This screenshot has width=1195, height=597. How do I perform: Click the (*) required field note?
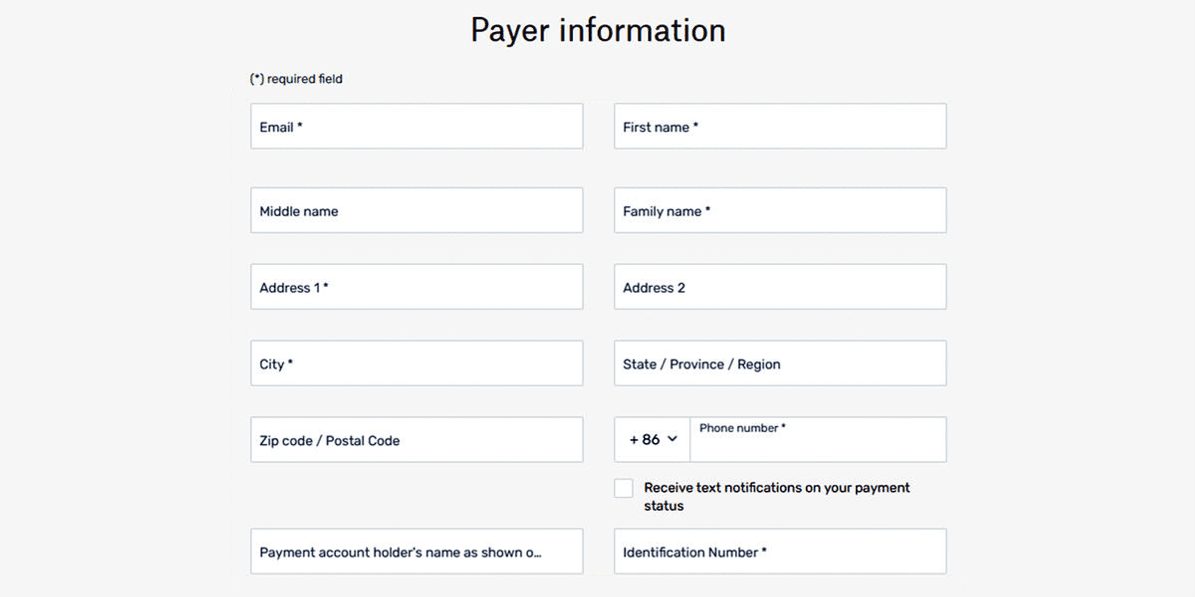296,79
